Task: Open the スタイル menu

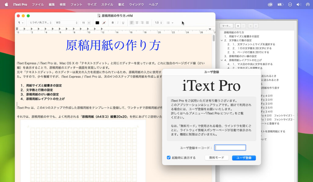Action: 107,5
